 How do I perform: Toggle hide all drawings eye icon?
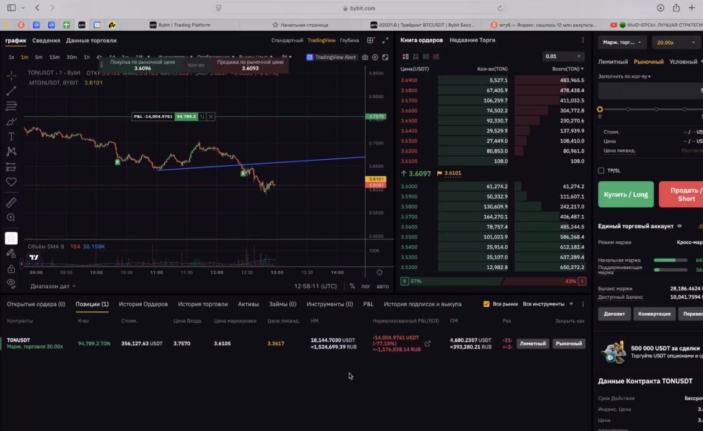(x=11, y=283)
